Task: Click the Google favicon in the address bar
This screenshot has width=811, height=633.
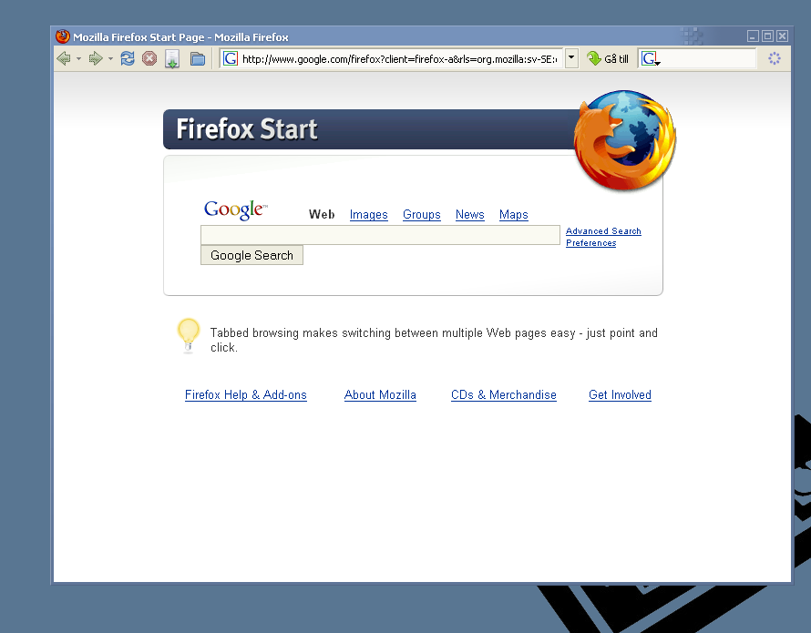Action: coord(231,58)
